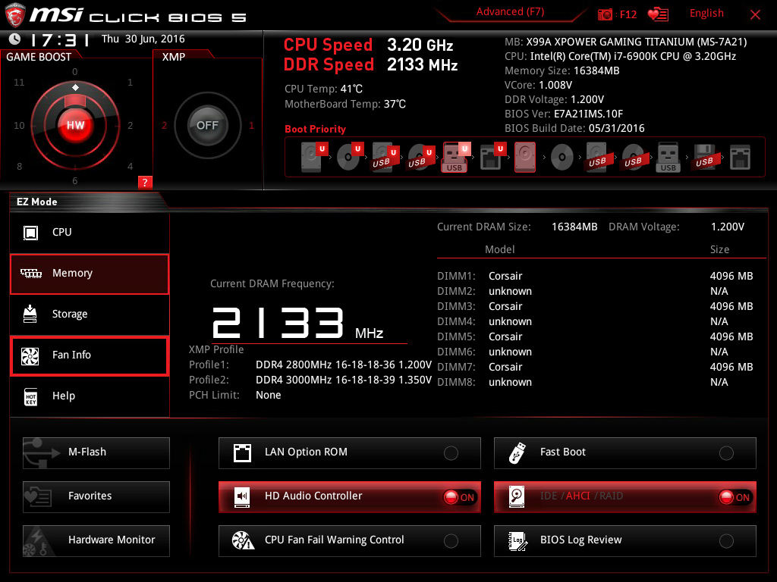This screenshot has height=582, width=777.
Task: Click the DIMM2 unknown row
Action: (595, 292)
